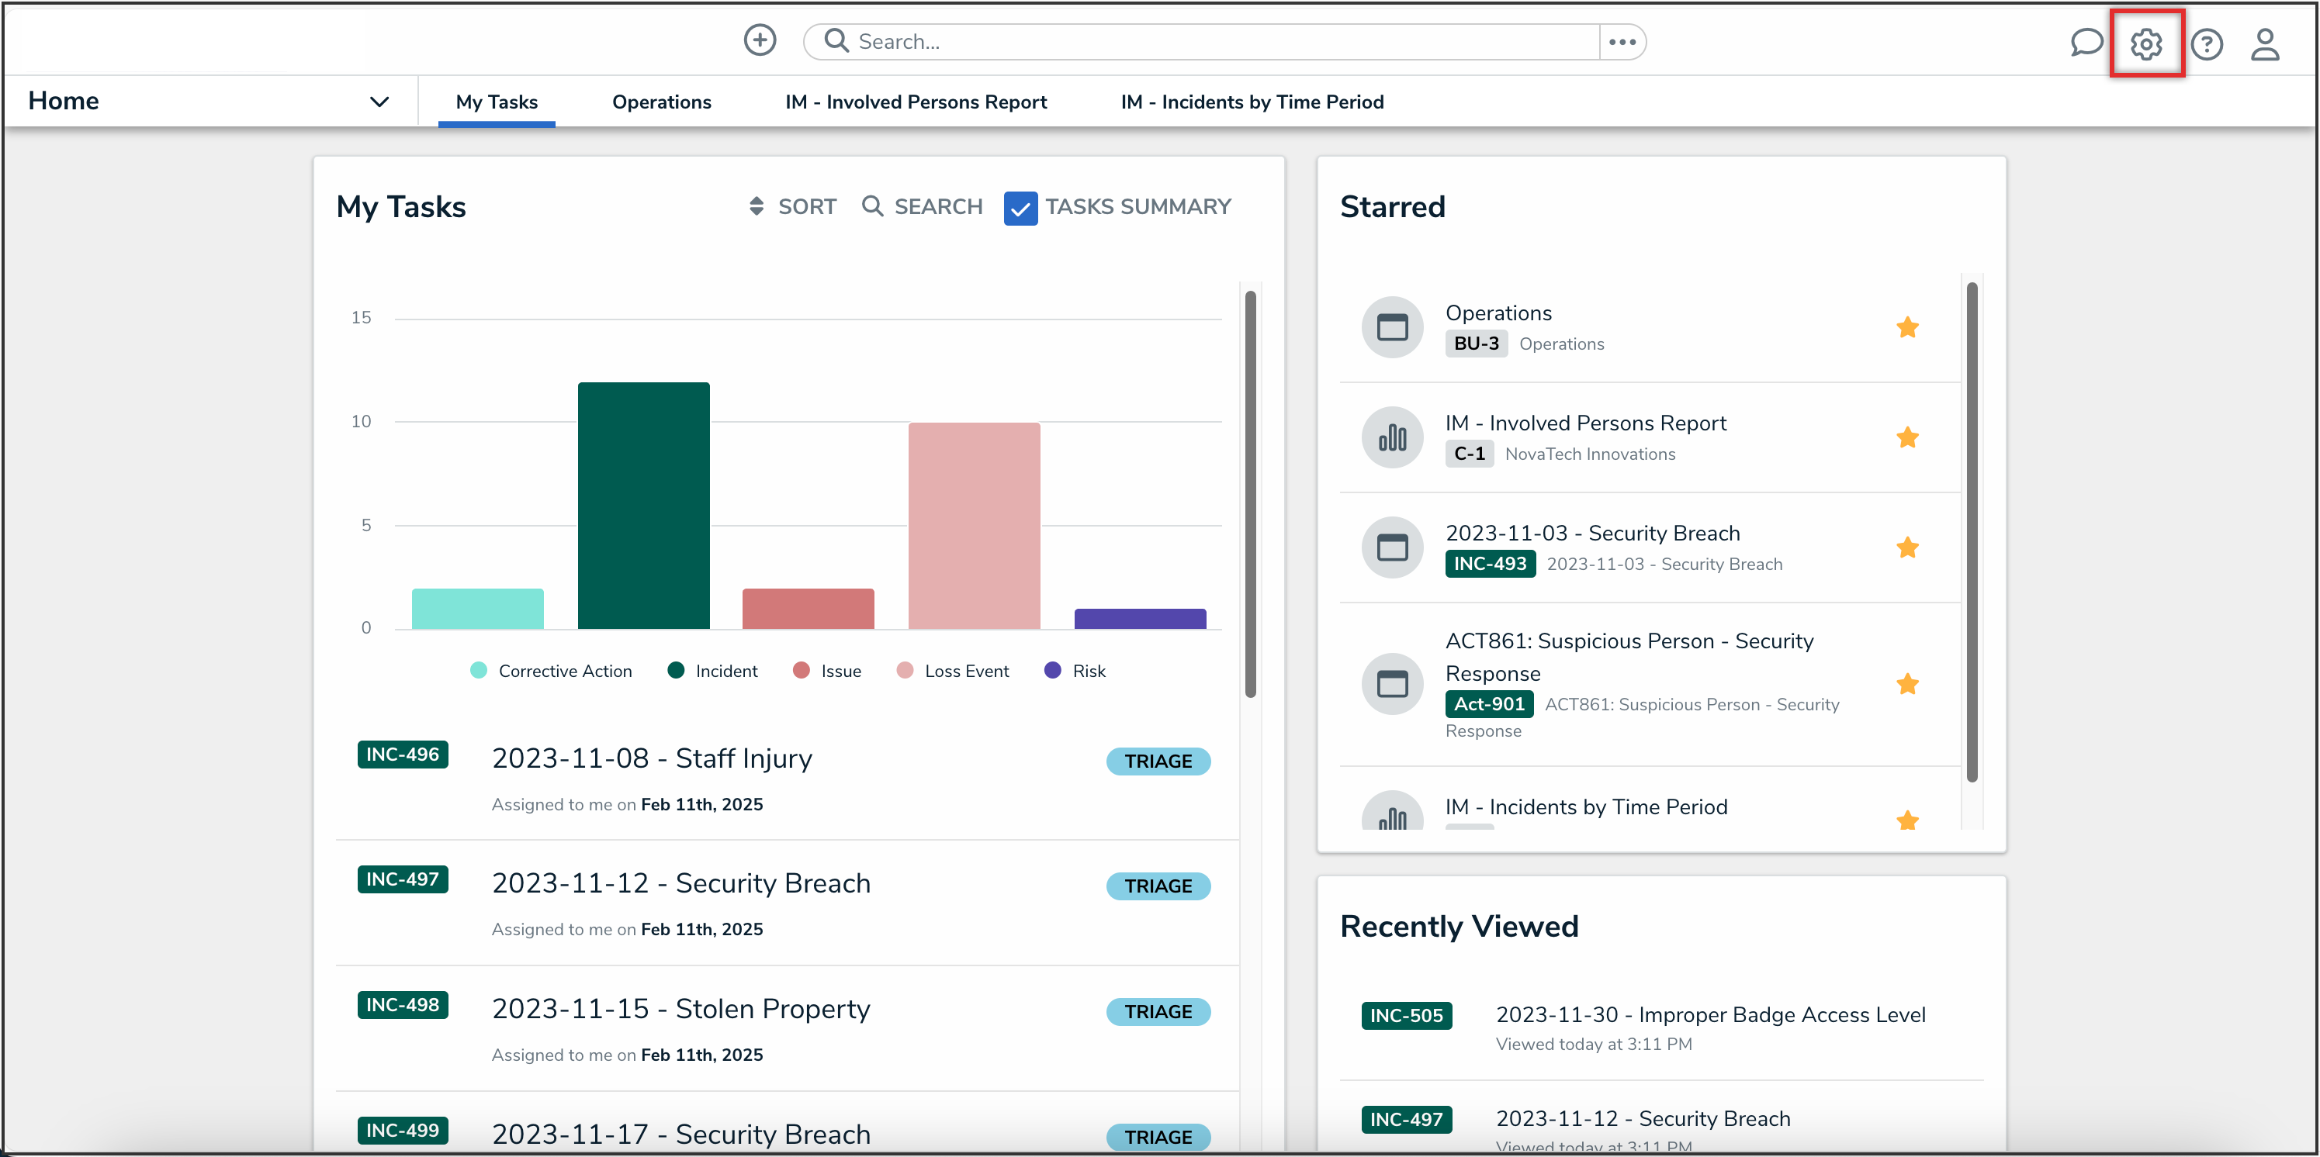
Task: Open the user profile icon
Action: click(2264, 44)
